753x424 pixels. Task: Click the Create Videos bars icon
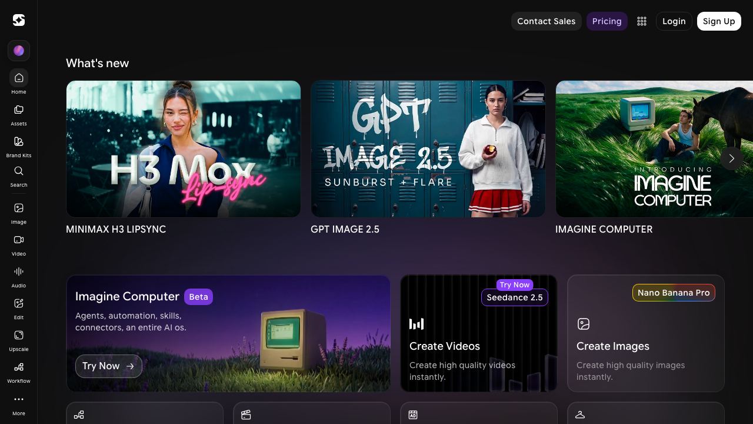[417, 324]
